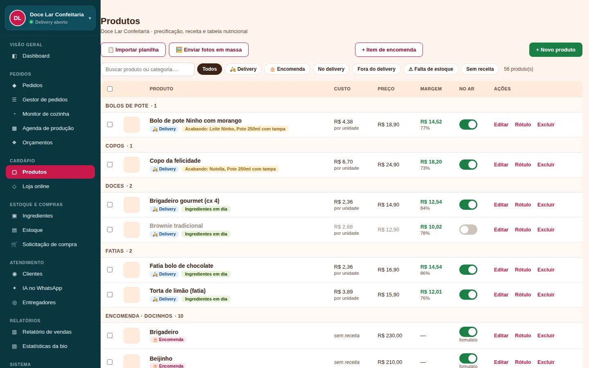This screenshot has height=368, width=589.
Task: Select the Fatia bolo de chocolate checkbox
Action: [x=110, y=270]
